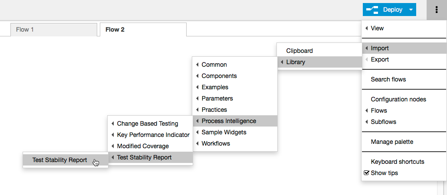This screenshot has width=447, height=195.
Task: Open the Key Performance Indicator submenu
Action: click(150, 135)
